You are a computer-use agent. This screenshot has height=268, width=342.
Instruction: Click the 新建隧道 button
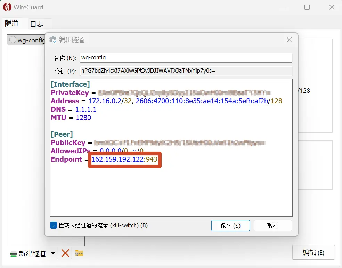pyautogui.click(x=28, y=253)
